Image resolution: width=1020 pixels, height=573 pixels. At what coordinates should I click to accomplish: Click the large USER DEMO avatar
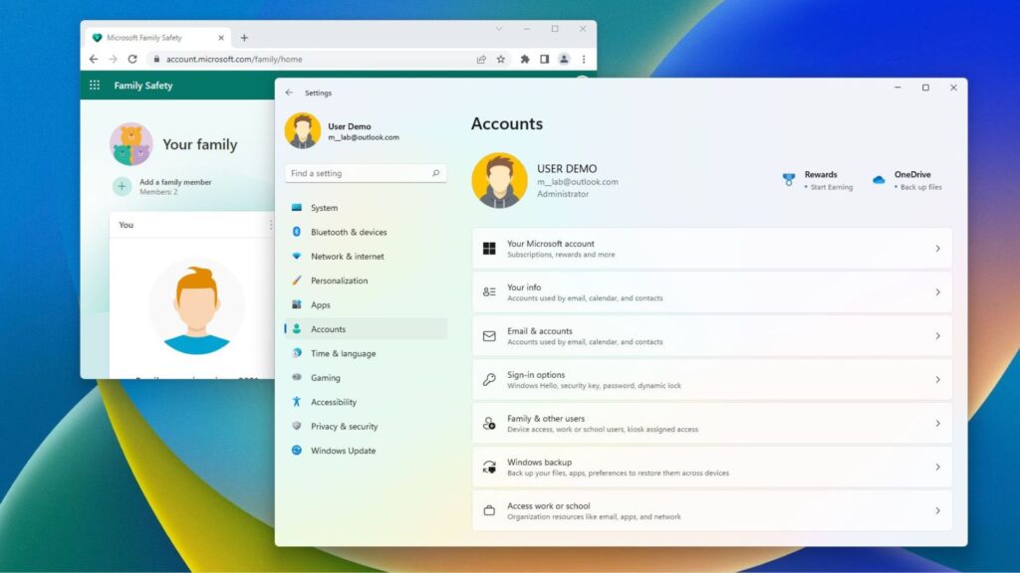[500, 181]
